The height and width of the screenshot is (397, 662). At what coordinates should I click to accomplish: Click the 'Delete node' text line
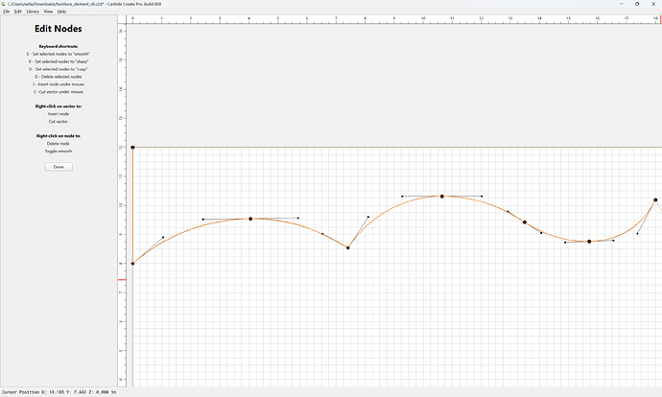(59, 144)
